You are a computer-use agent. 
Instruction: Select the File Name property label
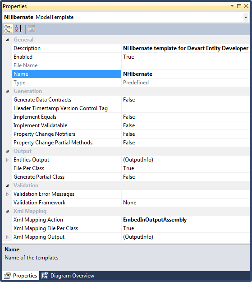pyautogui.click(x=26, y=65)
